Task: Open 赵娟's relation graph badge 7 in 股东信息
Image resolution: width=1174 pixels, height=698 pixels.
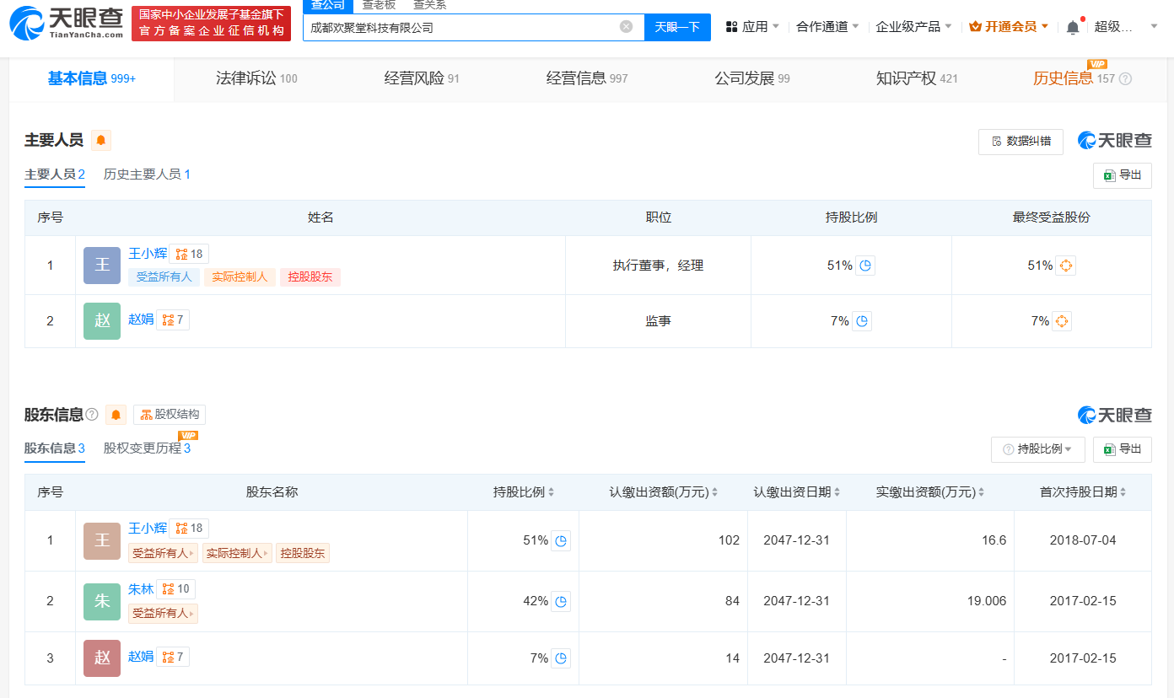Action: coord(173,656)
